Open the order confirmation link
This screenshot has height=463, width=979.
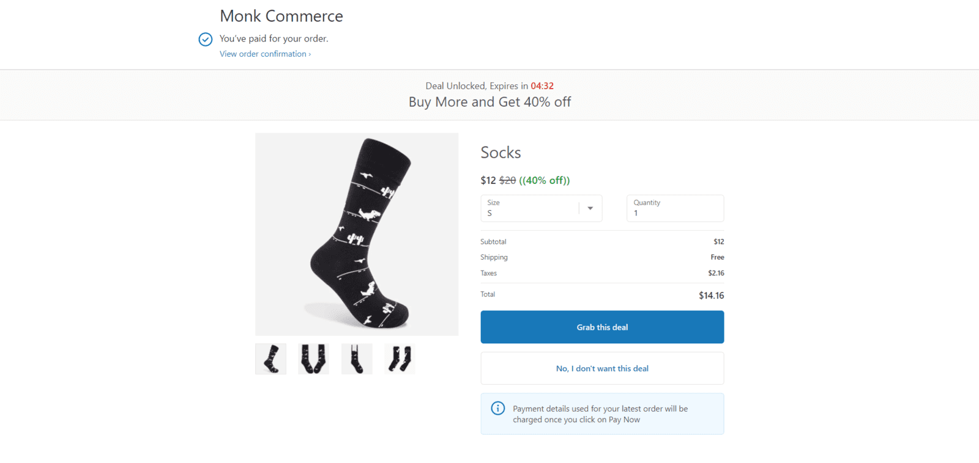click(x=264, y=54)
